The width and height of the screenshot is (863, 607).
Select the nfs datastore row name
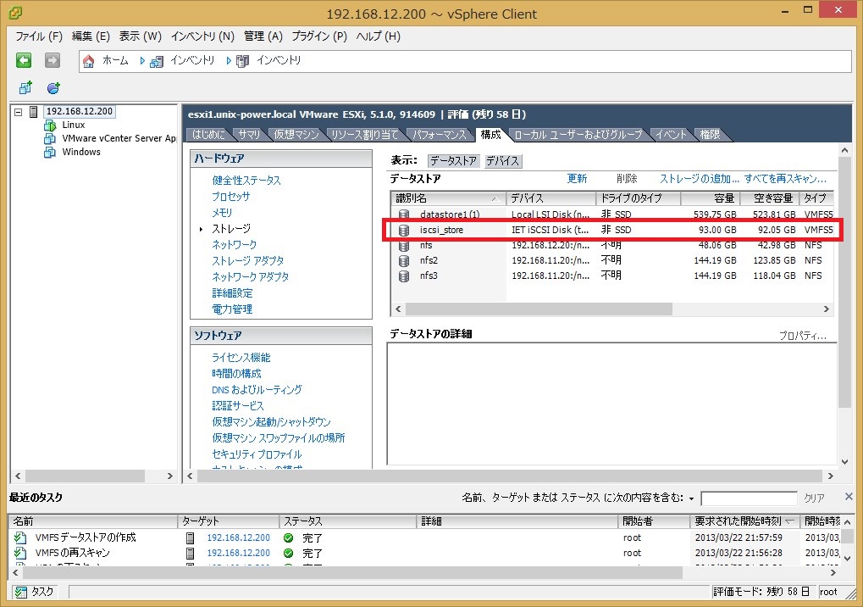point(426,246)
